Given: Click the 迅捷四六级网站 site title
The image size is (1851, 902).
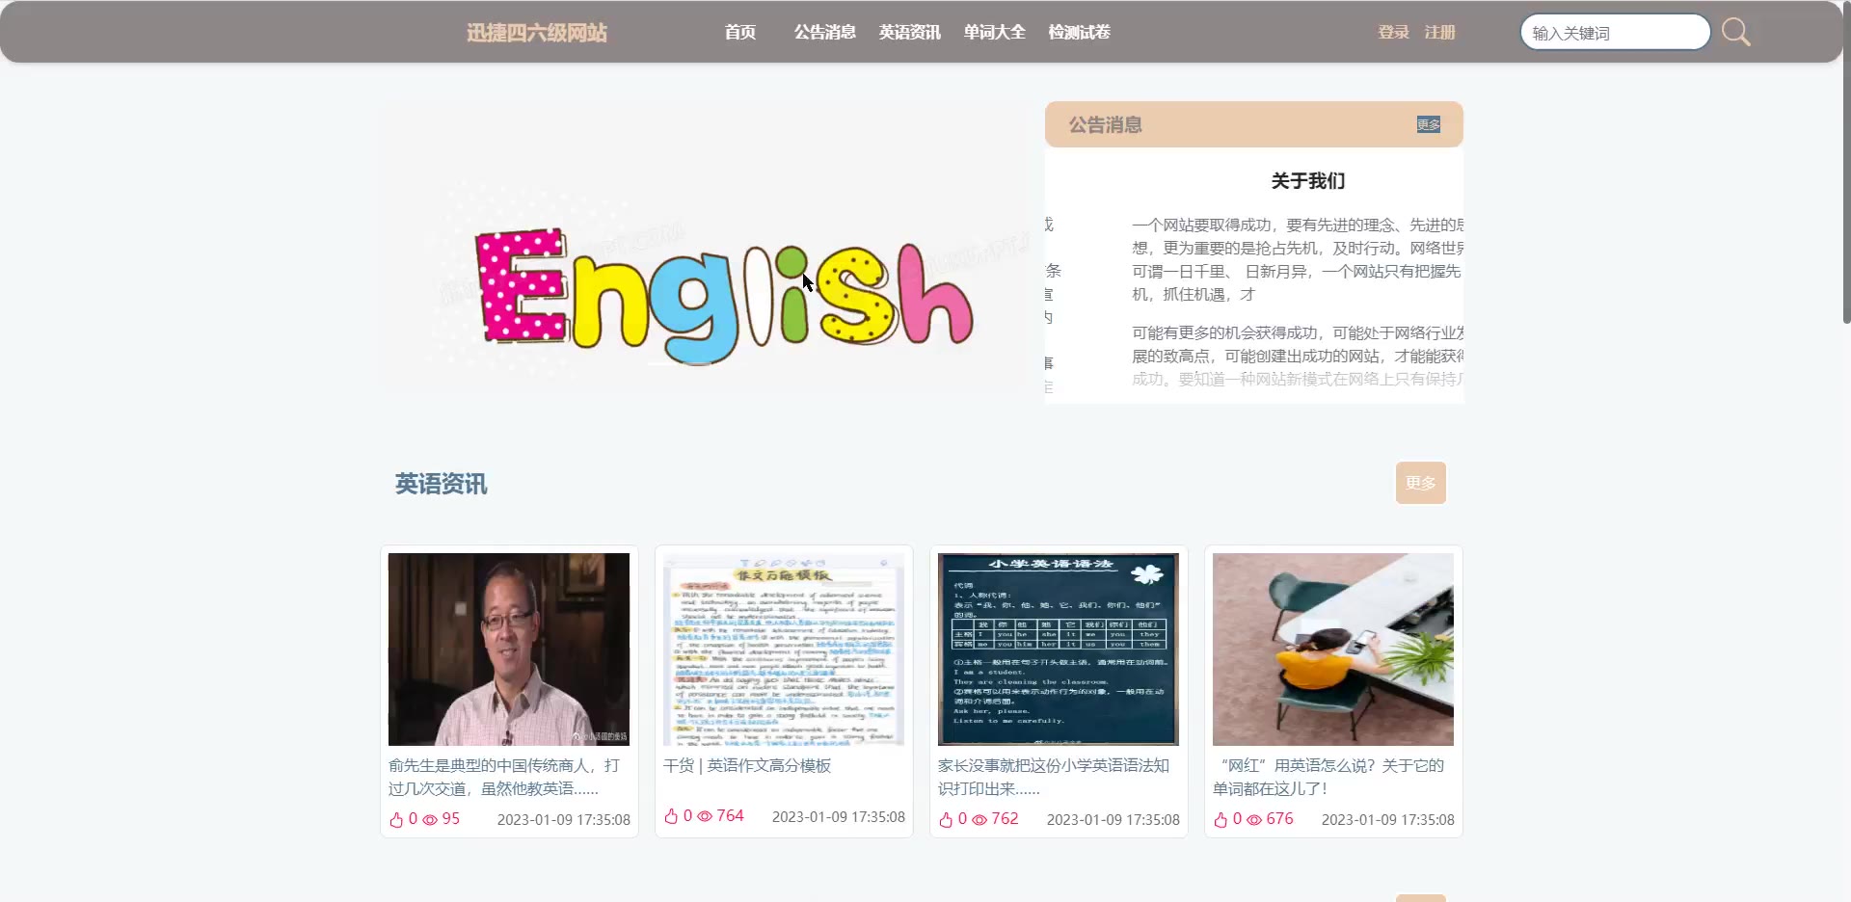Looking at the screenshot, I should pos(537,33).
